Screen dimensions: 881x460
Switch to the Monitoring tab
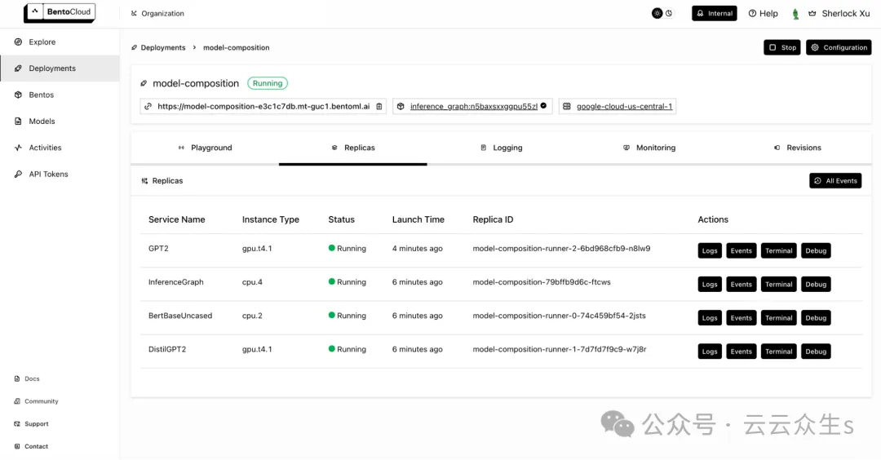tap(649, 148)
